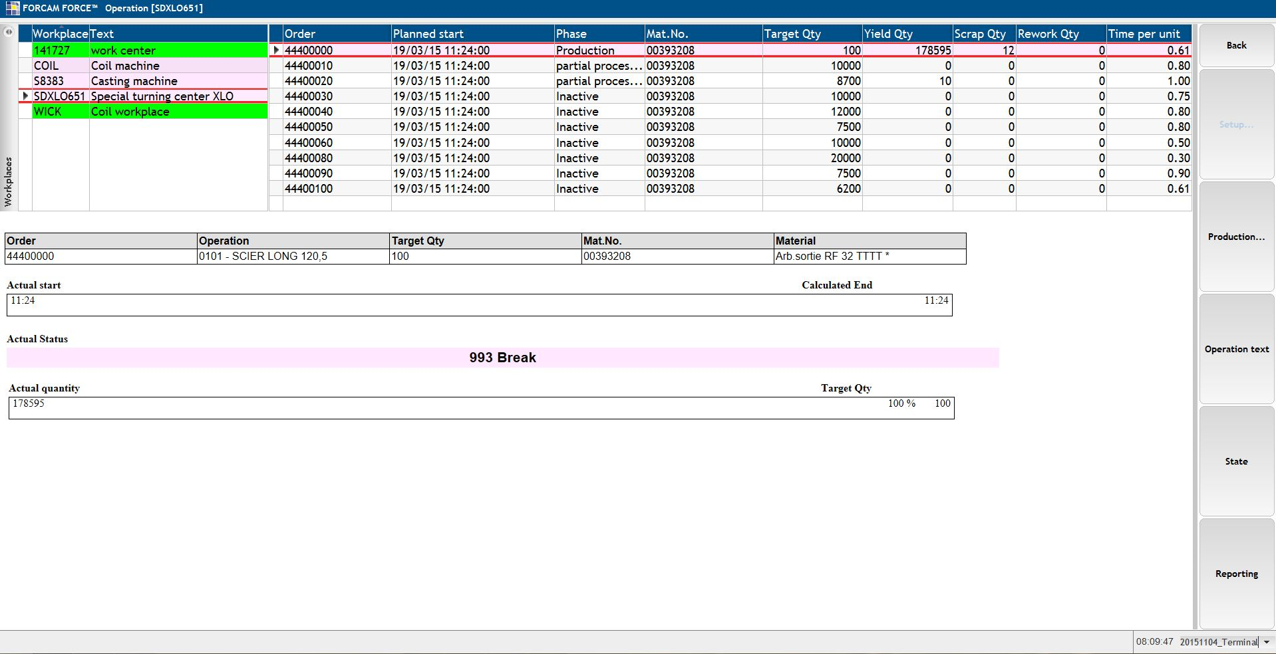Open the Production... panel button
Image resolution: width=1276 pixels, height=654 pixels.
1236,237
